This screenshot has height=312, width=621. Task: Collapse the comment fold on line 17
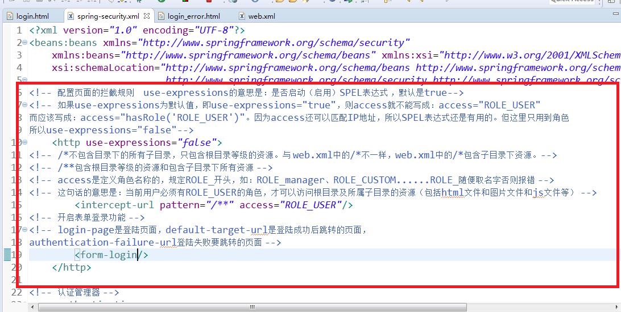pyautogui.click(x=25, y=229)
